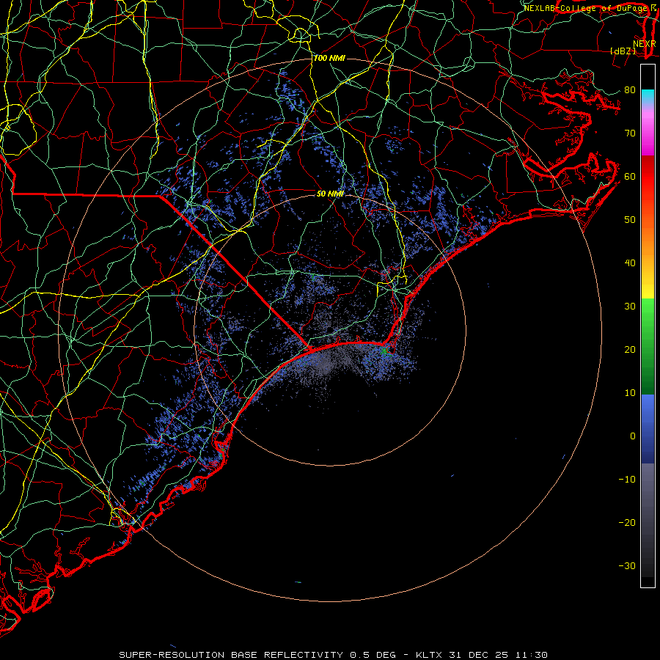Click the -30 value on the dBZ scale
The width and height of the screenshot is (660, 660).
627,565
